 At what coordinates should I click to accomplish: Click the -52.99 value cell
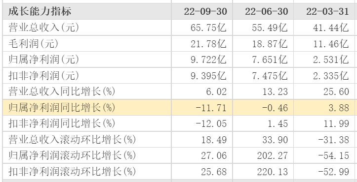point(333,172)
